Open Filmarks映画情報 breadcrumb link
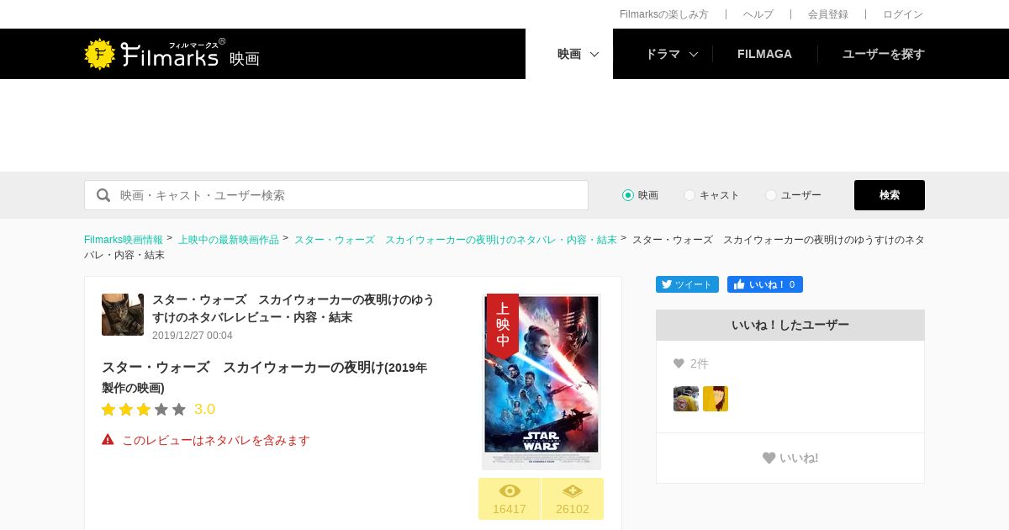Screen dimensions: 1009x530 [124, 240]
